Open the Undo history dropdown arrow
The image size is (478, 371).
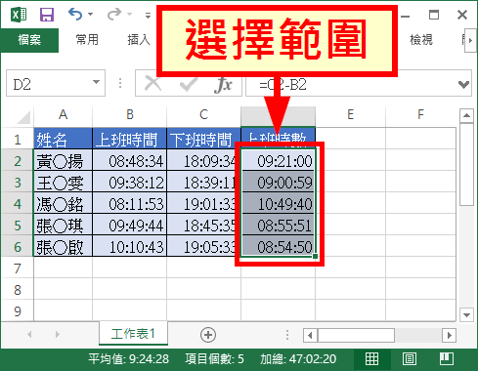coord(91,15)
